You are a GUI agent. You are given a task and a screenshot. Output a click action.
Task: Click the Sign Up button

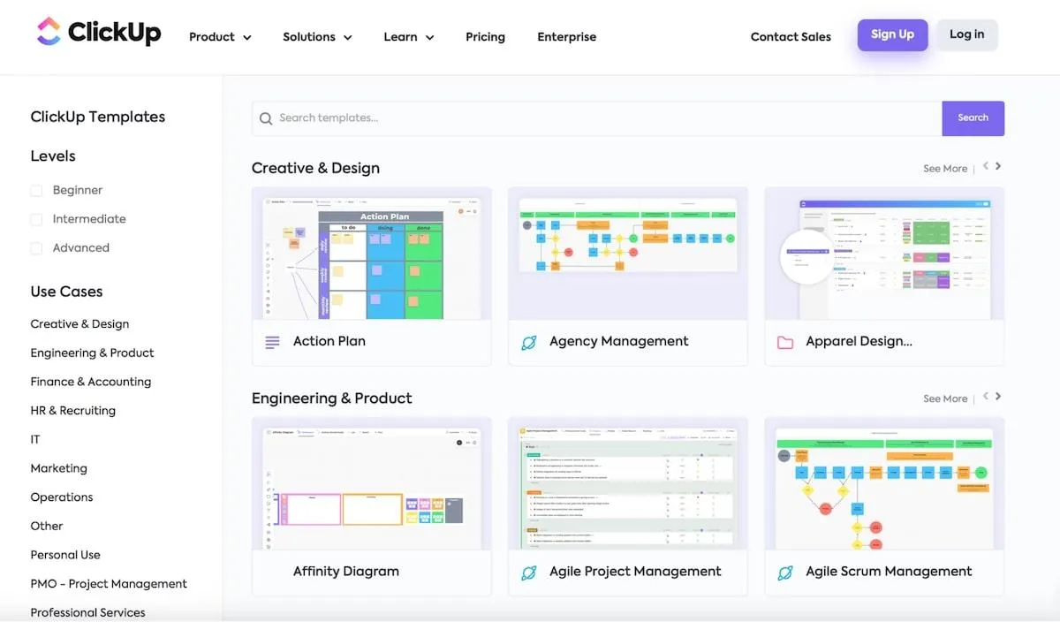coord(892,34)
